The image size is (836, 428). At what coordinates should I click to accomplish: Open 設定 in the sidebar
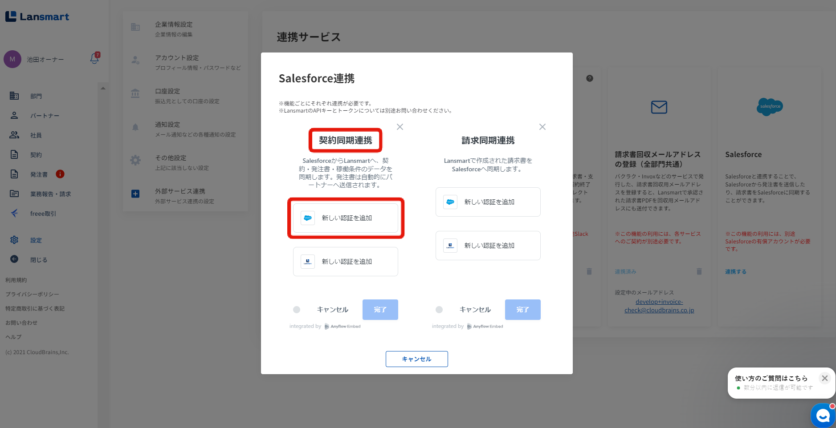pos(36,240)
